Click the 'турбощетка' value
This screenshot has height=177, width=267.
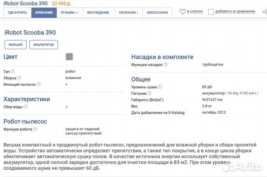(212, 65)
